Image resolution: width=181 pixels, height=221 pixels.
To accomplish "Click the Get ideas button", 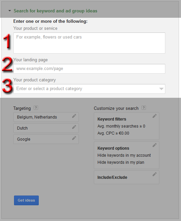I will pos(26,200).
